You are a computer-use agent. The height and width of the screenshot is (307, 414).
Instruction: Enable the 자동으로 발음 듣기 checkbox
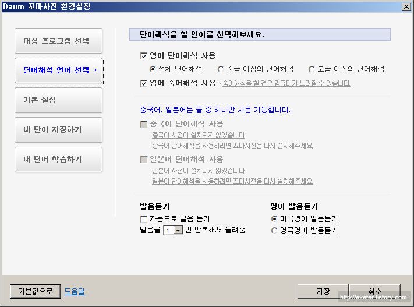point(144,219)
